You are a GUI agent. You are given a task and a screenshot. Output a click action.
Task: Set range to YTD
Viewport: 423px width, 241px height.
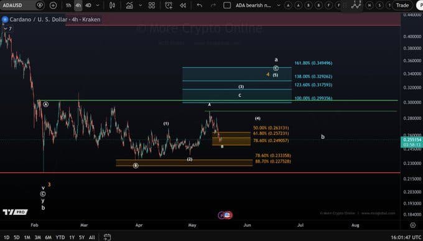click(60, 237)
